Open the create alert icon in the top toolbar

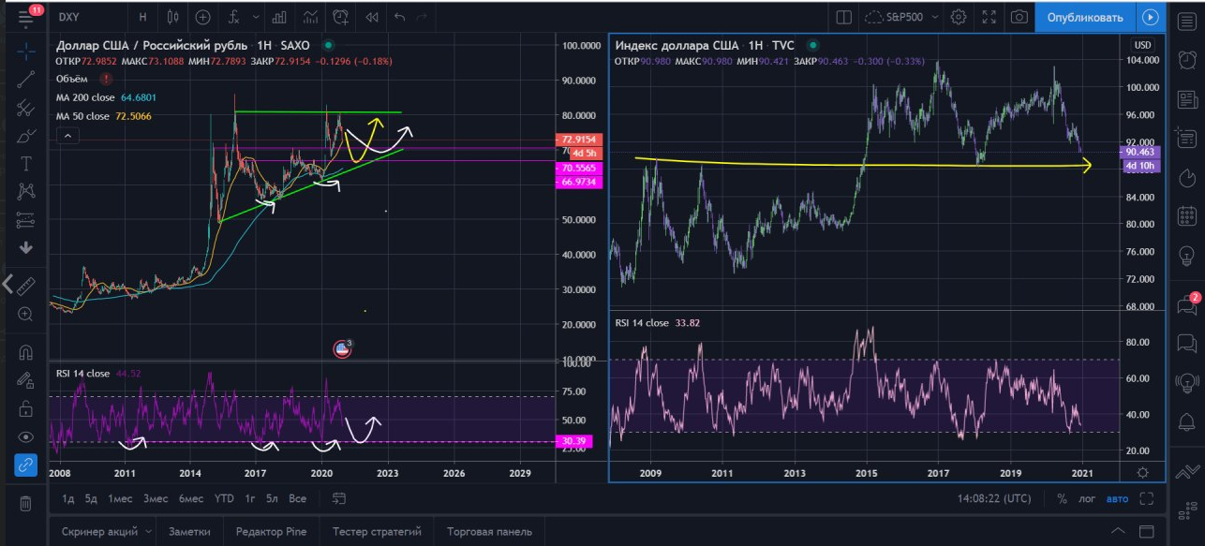[341, 17]
